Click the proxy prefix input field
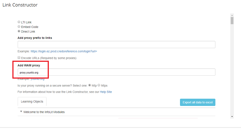 [x=116, y=44]
